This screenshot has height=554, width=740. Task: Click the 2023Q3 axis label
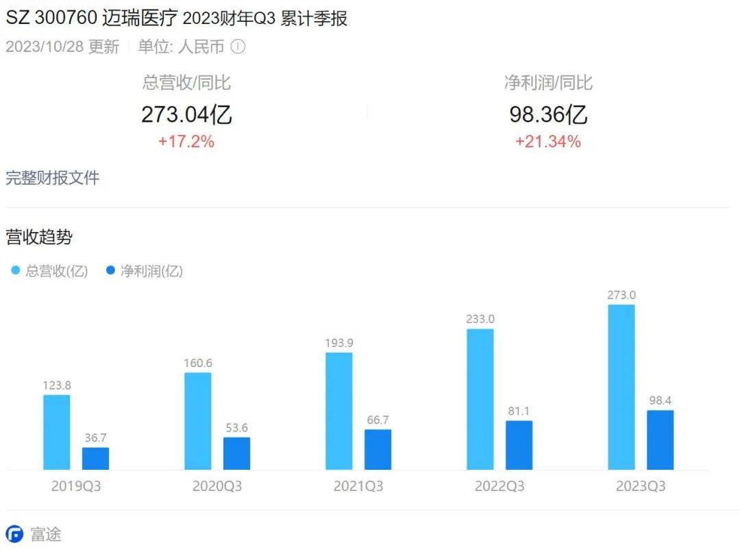click(641, 486)
